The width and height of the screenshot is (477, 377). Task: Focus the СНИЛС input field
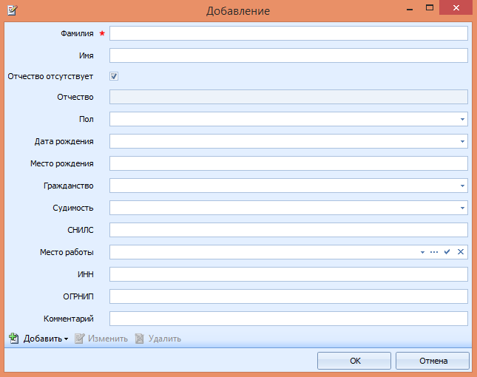pyautogui.click(x=288, y=230)
